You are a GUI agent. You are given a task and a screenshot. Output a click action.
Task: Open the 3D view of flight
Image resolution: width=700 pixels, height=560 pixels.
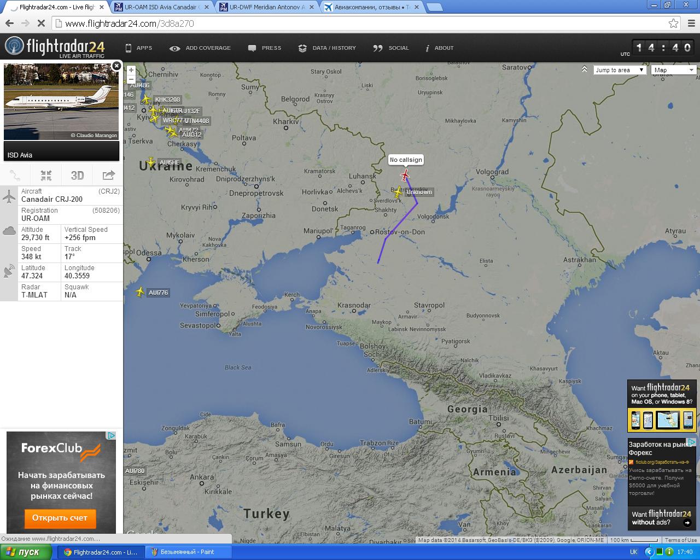(77, 176)
